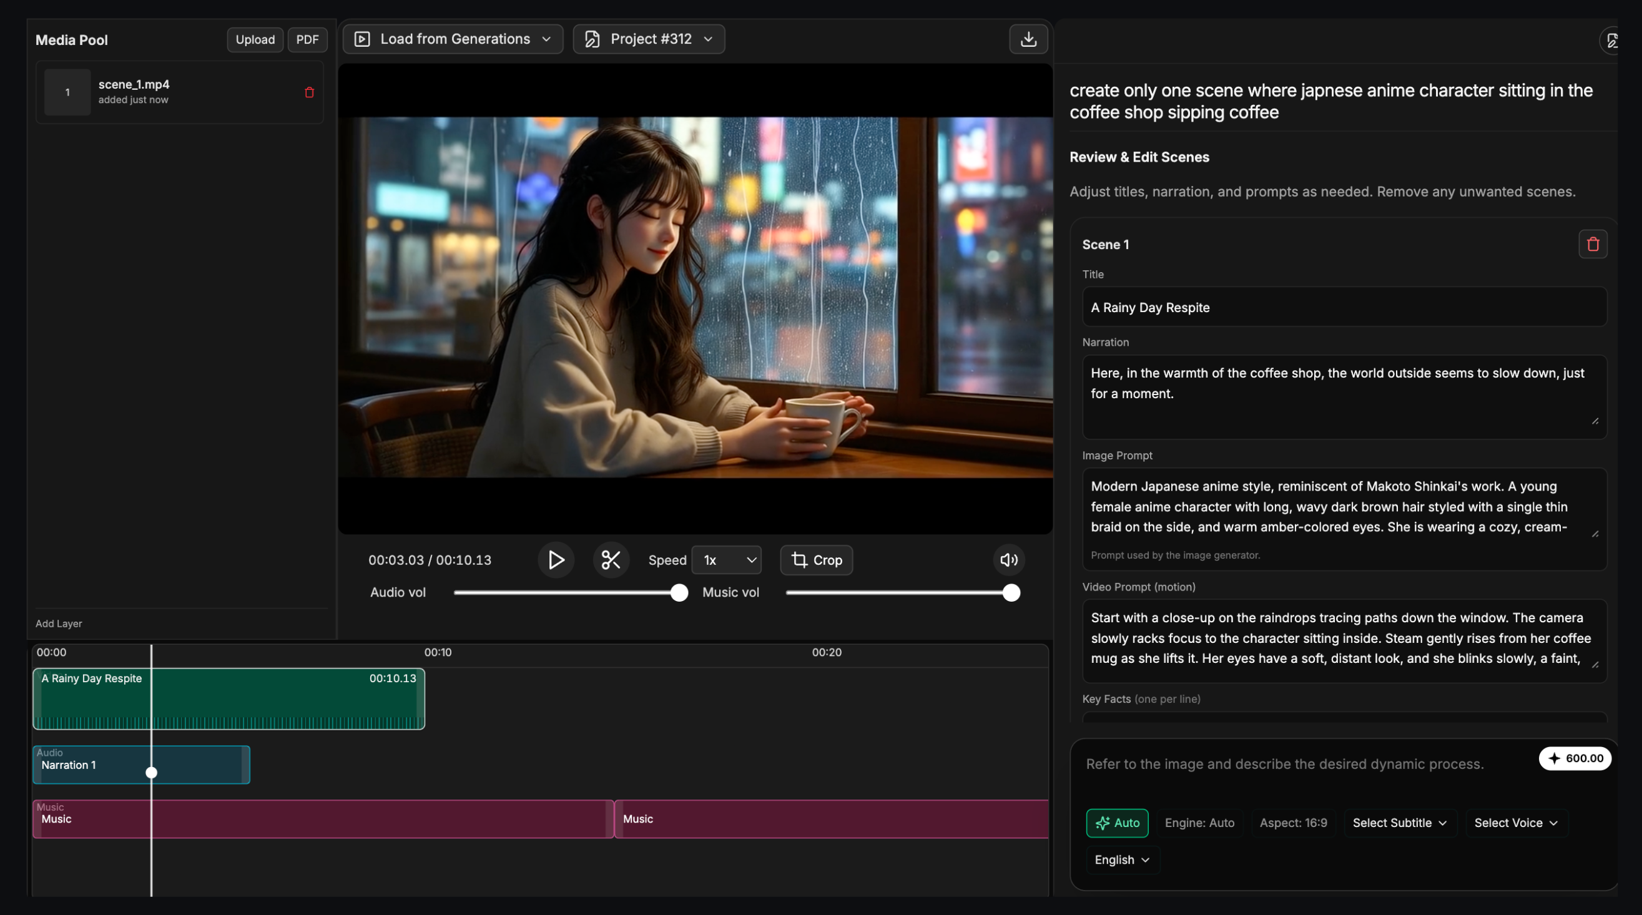
Task: Click the Upload button
Action: click(x=255, y=39)
